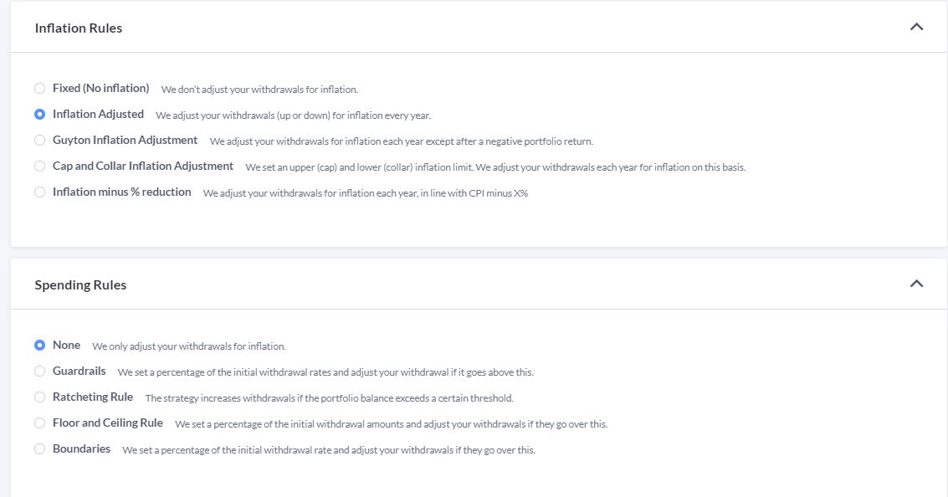
Task: Click the Spending Rules section heading
Action: click(x=80, y=285)
